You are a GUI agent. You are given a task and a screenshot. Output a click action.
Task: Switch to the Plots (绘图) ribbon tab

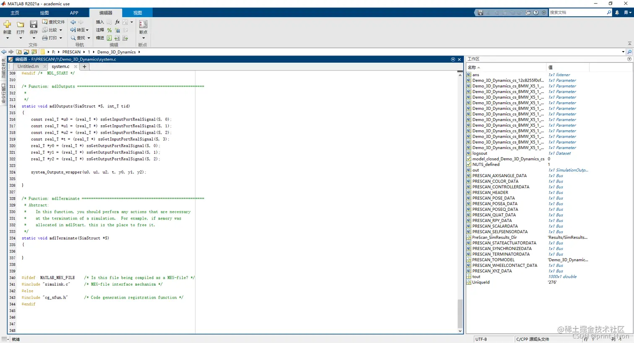(44, 13)
